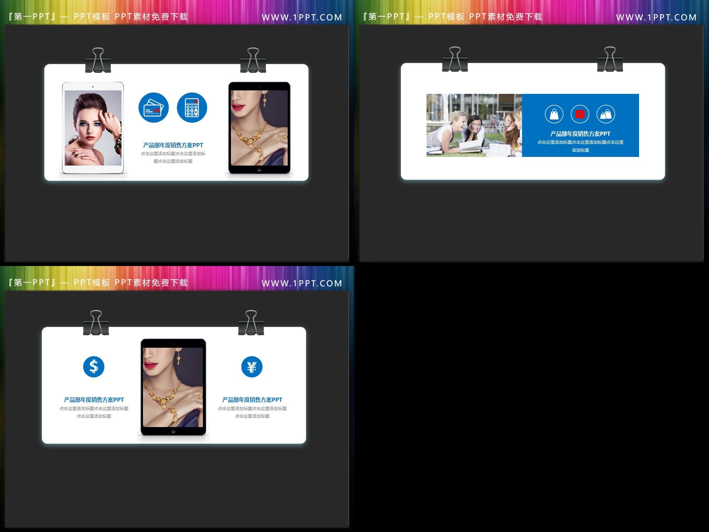Click the dollar sign circle icon
The height and width of the screenshot is (532, 709).
click(x=93, y=367)
